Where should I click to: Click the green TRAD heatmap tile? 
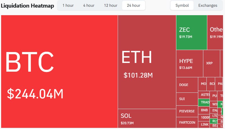click(x=204, y=102)
